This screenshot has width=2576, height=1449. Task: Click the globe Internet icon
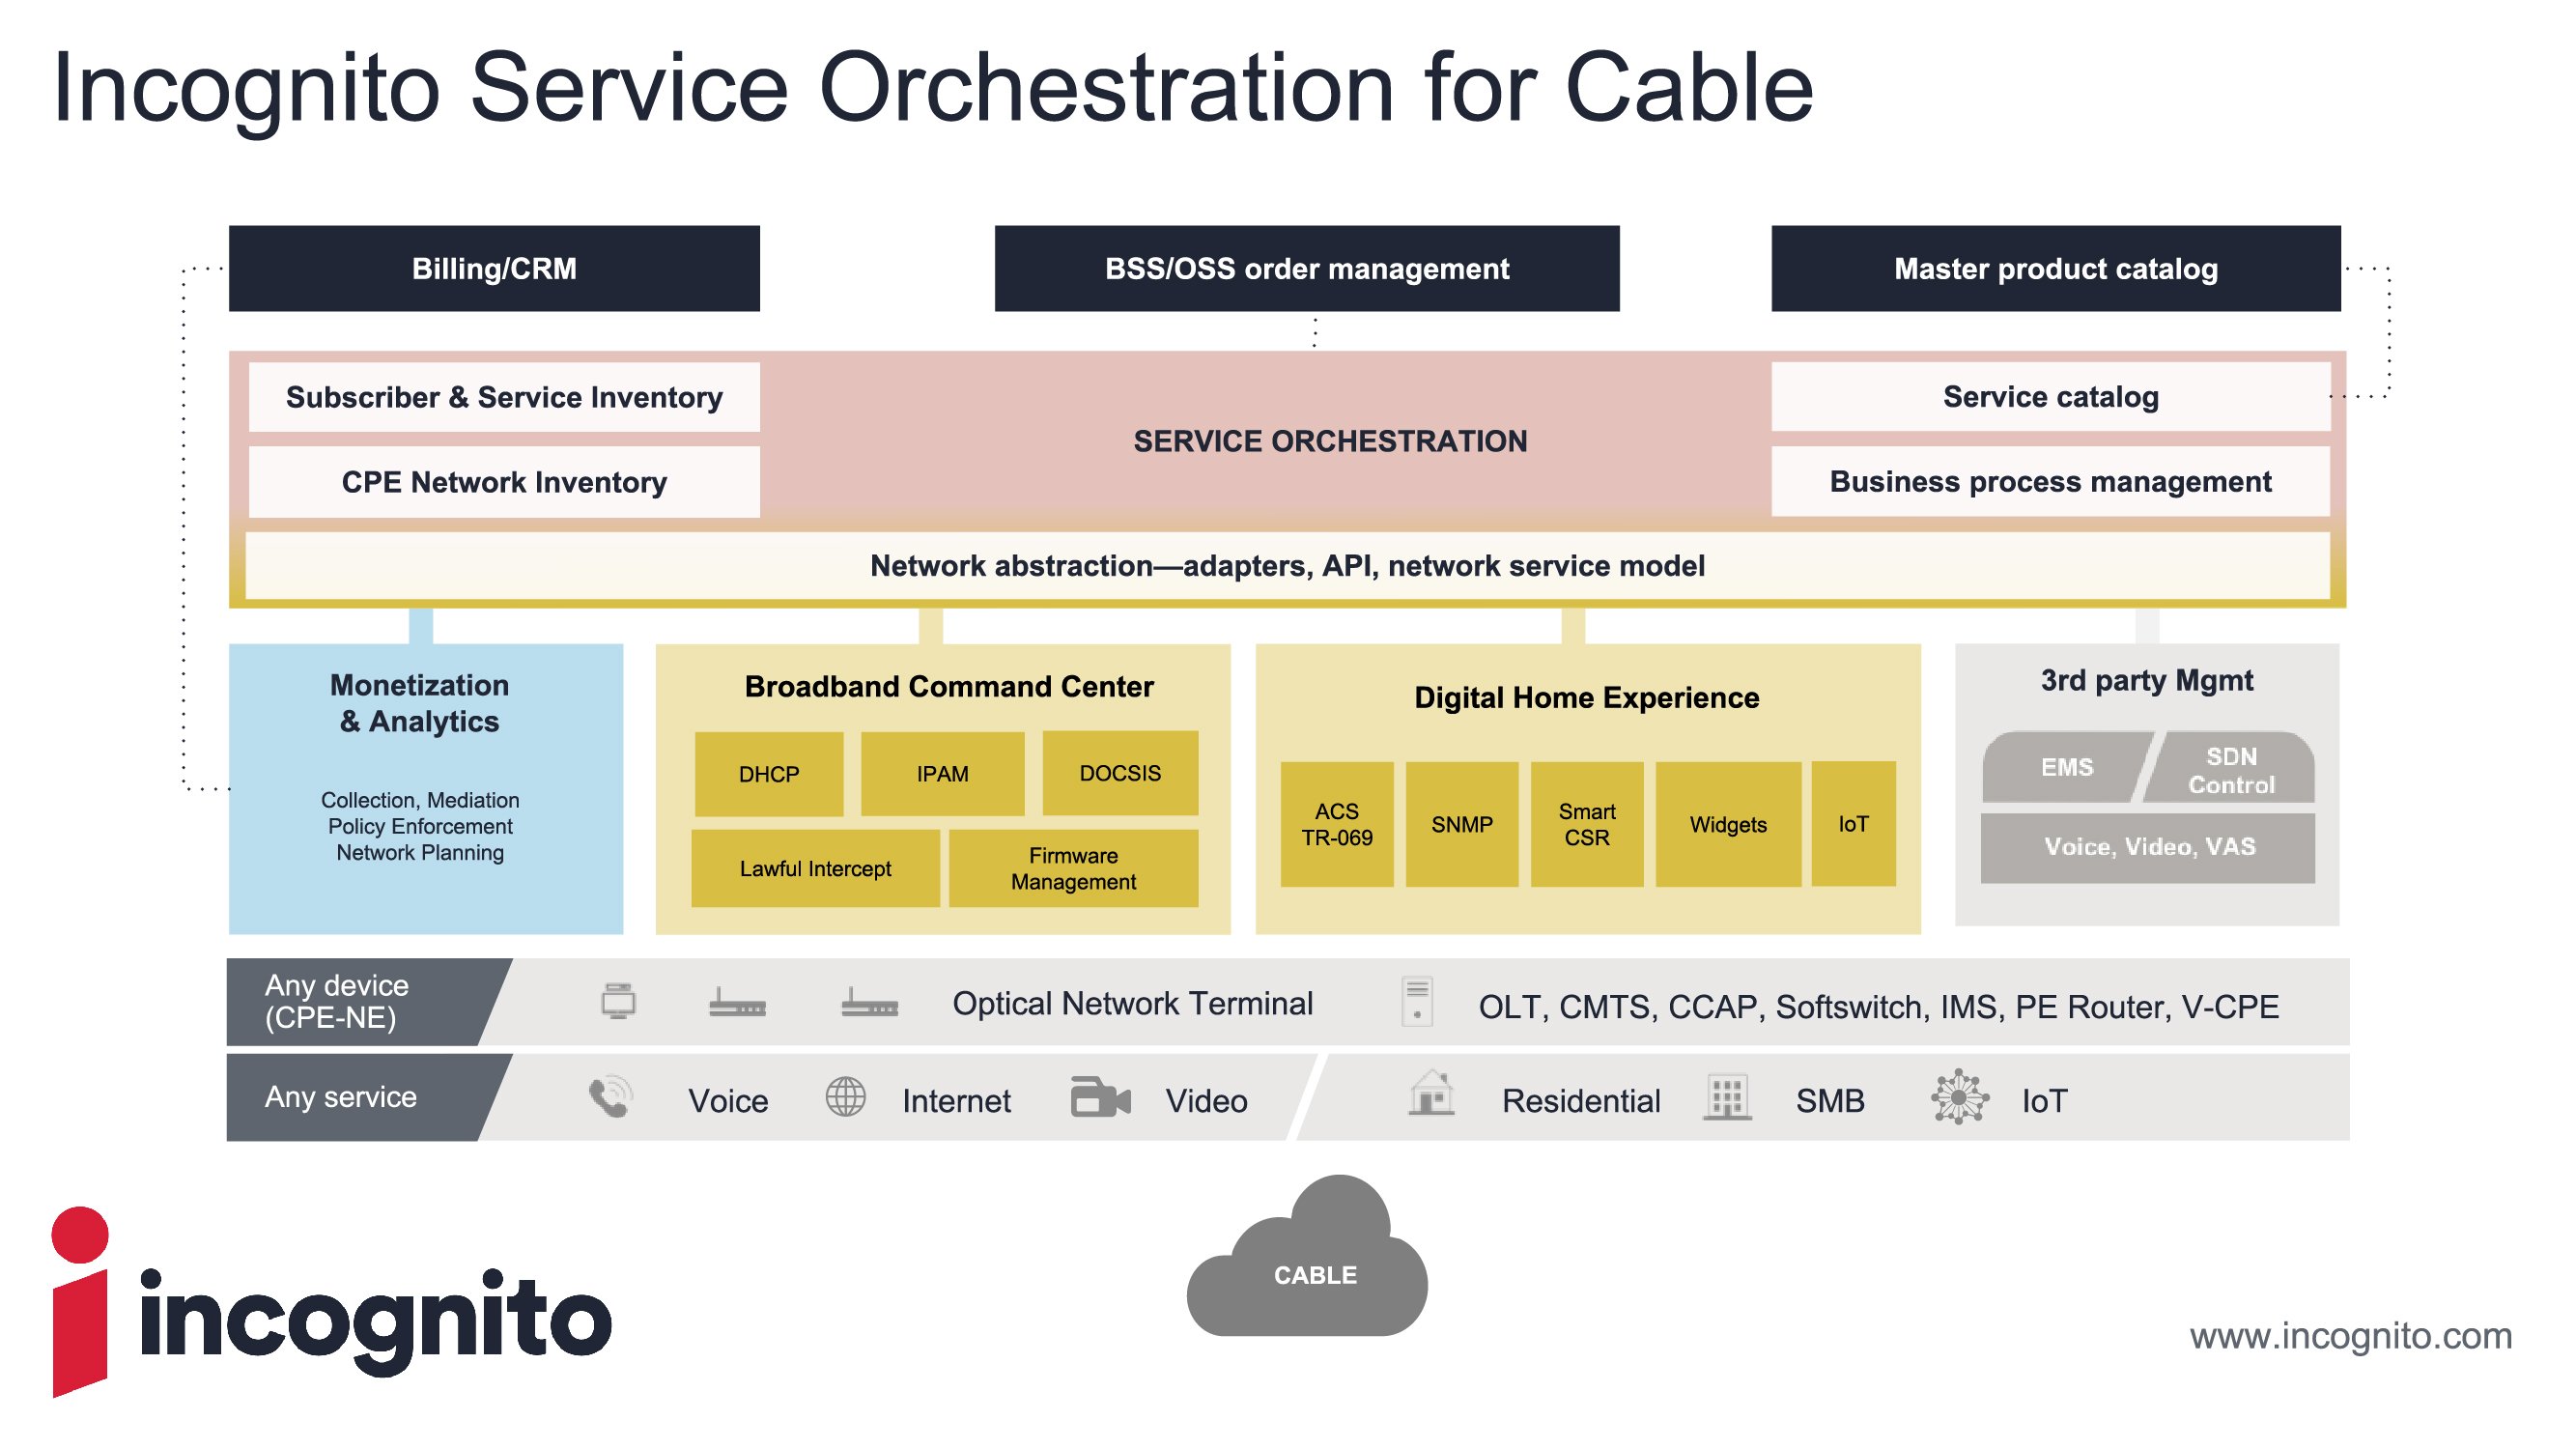pos(845,1098)
